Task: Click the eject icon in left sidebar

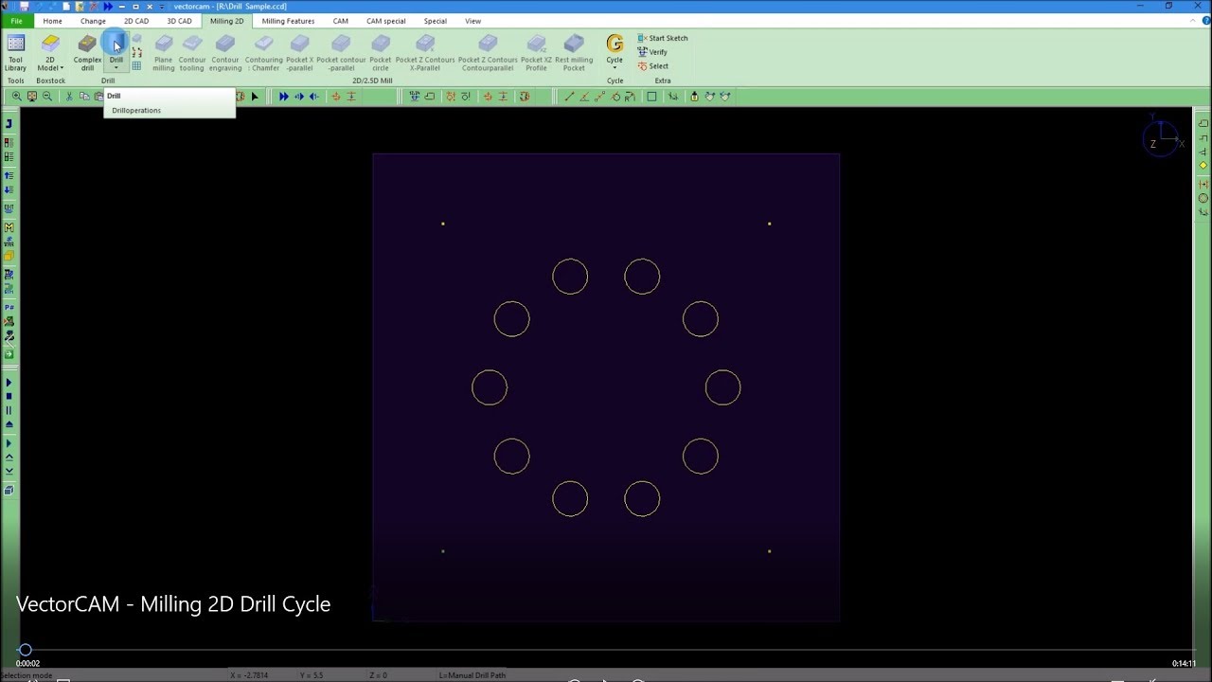Action: [9, 424]
